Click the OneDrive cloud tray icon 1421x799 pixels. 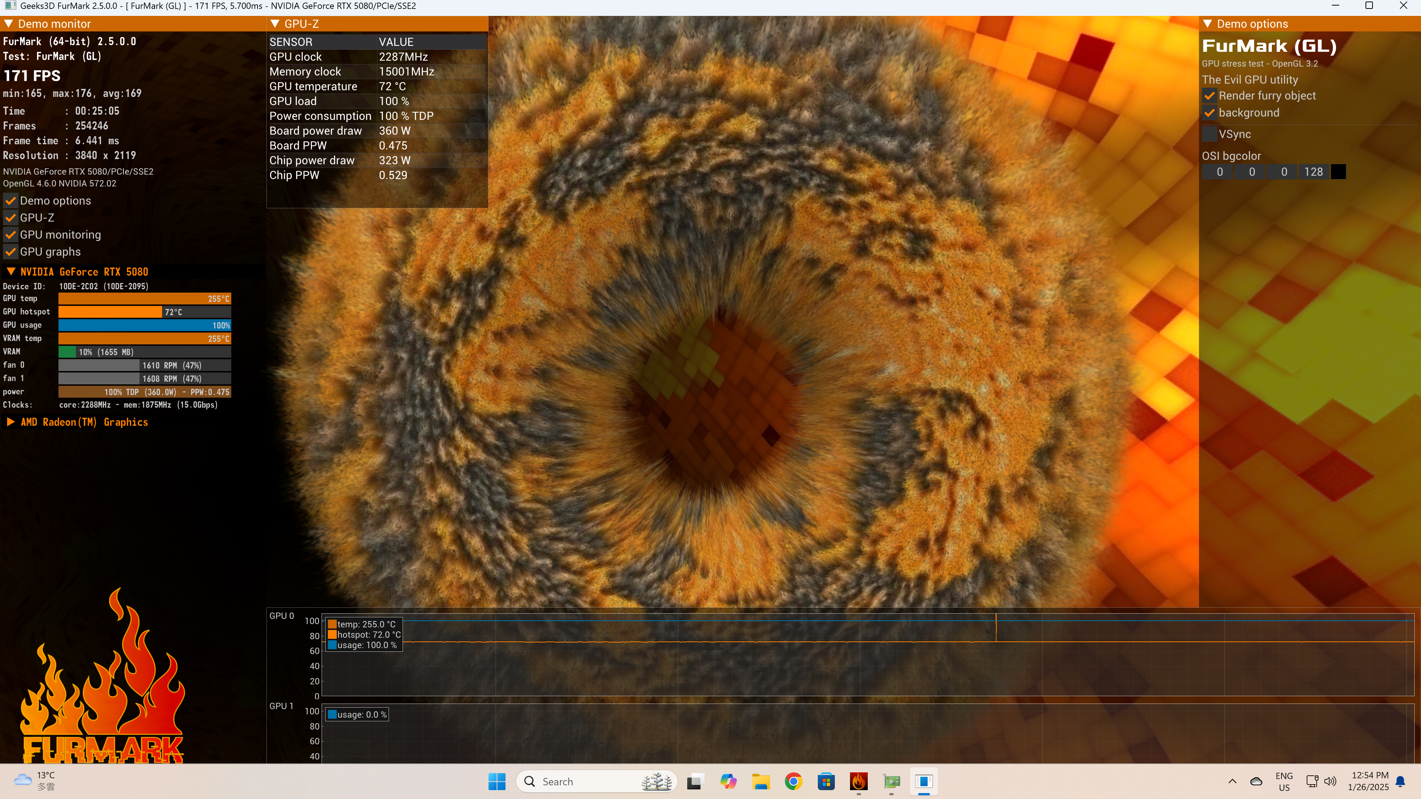point(1256,781)
